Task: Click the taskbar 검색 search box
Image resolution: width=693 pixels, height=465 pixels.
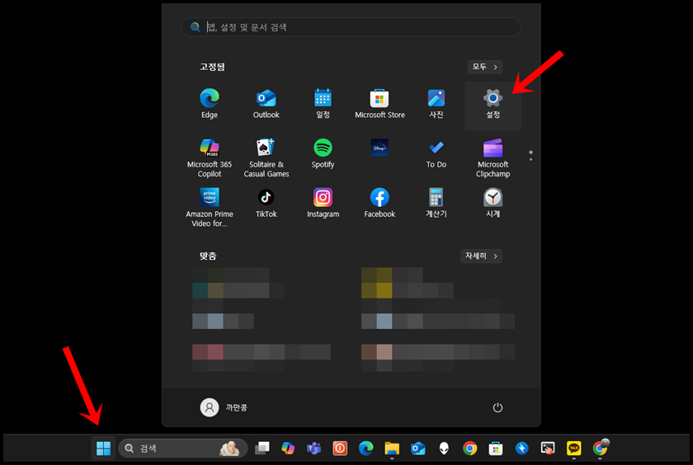Action: 183,449
